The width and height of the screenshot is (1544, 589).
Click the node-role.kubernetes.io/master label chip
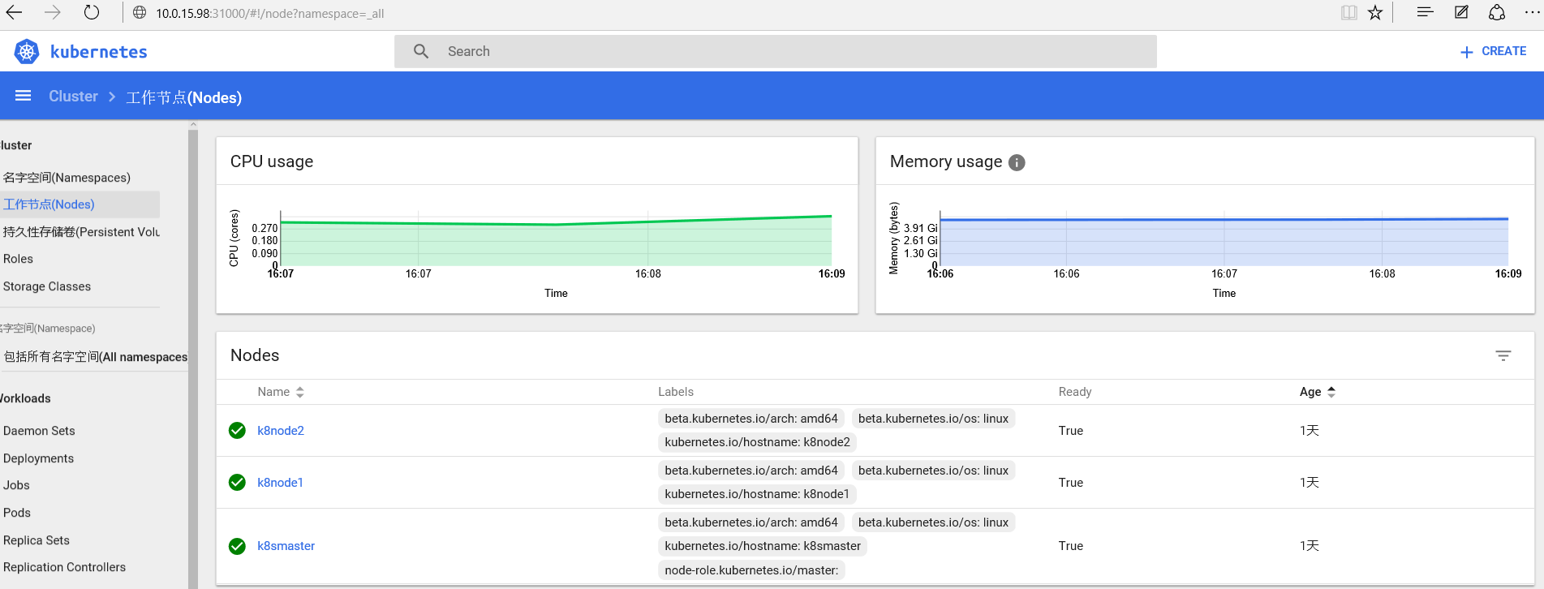coord(751,570)
